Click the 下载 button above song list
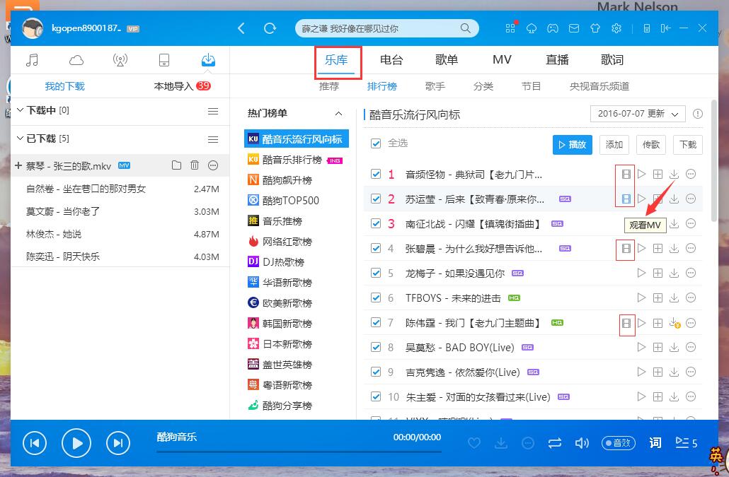Viewport: 729px width, 477px height. click(x=688, y=145)
